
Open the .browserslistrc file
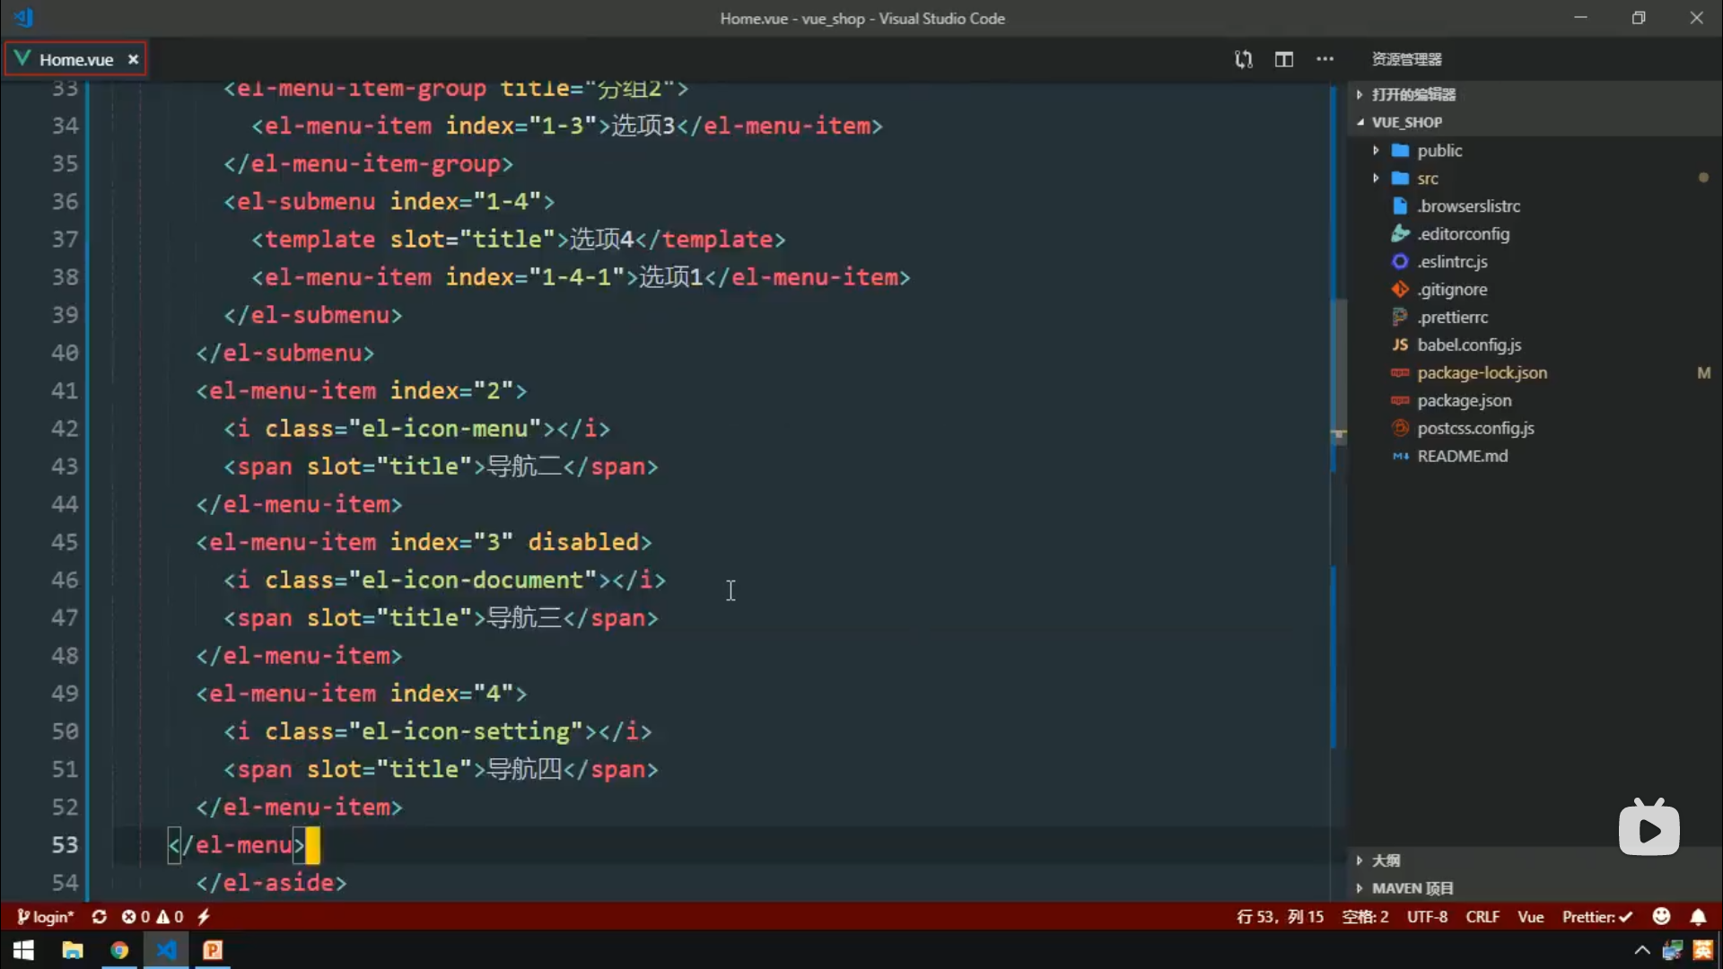pyautogui.click(x=1468, y=206)
